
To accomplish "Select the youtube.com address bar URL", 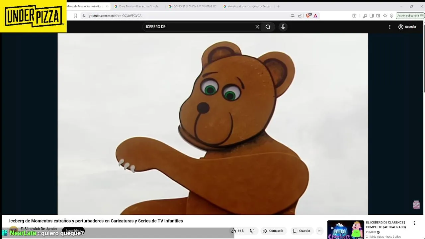I will (115, 16).
